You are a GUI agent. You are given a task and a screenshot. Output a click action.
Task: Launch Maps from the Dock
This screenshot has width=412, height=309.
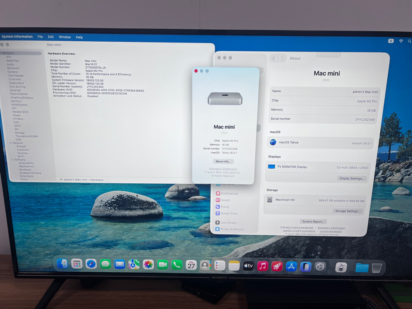click(134, 265)
